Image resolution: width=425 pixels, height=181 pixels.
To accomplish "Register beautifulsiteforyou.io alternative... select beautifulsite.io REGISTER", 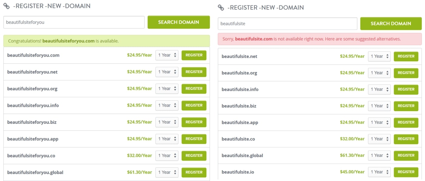I will (x=406, y=172).
